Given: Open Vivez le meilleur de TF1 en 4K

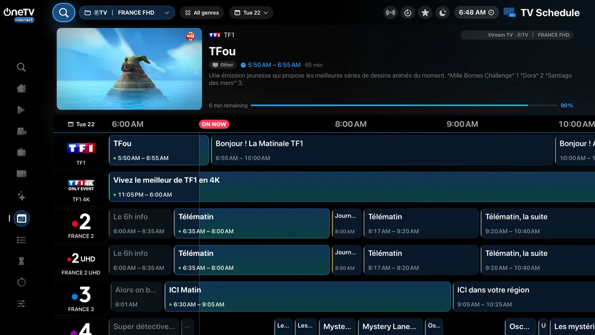Looking at the screenshot, I should [x=352, y=187].
